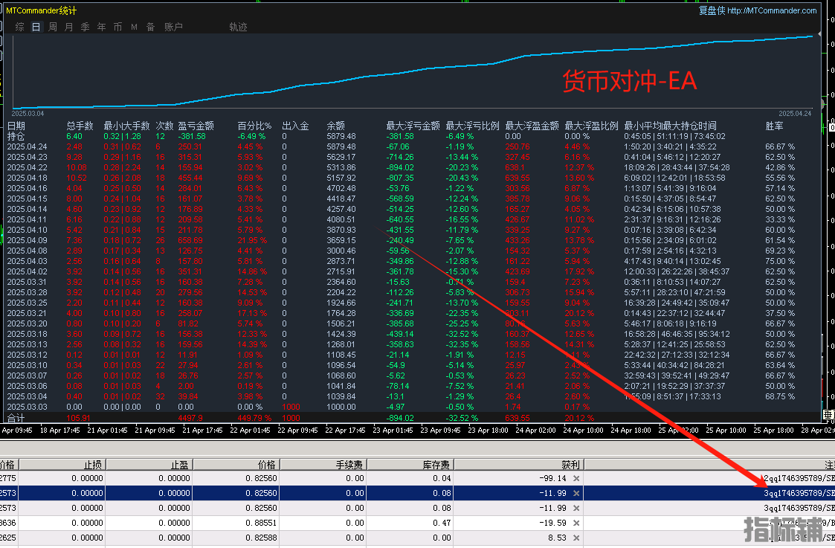Click the 总手数 column heading

tap(80, 126)
